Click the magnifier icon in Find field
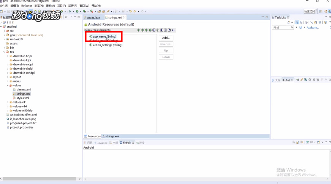 [292, 27]
